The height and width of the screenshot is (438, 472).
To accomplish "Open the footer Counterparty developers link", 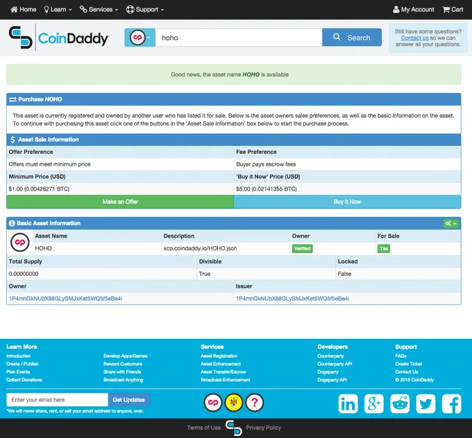I will 330,356.
